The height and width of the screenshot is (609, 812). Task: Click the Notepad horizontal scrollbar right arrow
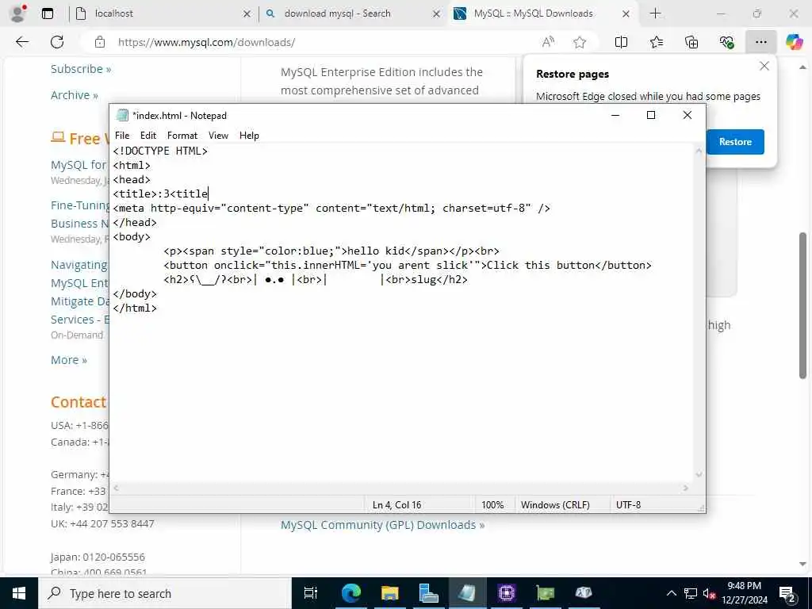(x=686, y=488)
